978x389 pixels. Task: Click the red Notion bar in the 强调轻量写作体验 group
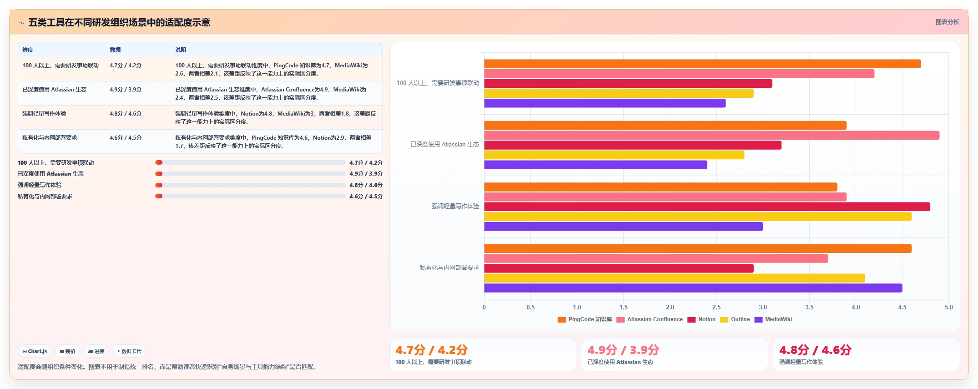[x=707, y=207]
